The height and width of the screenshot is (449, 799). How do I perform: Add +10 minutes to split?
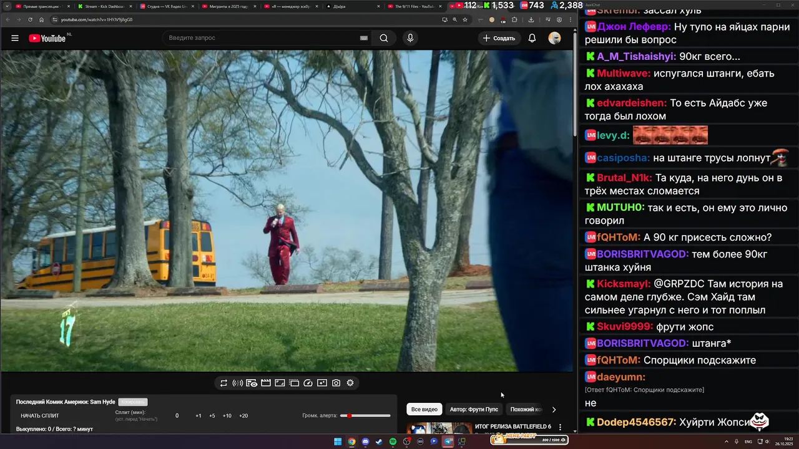[x=227, y=416]
